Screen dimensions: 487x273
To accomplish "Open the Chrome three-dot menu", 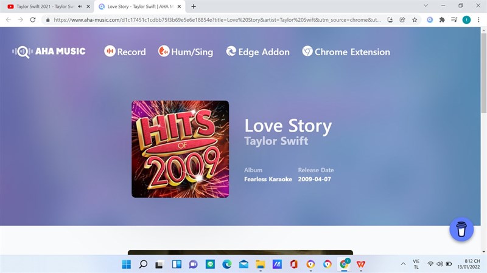I will point(478,20).
